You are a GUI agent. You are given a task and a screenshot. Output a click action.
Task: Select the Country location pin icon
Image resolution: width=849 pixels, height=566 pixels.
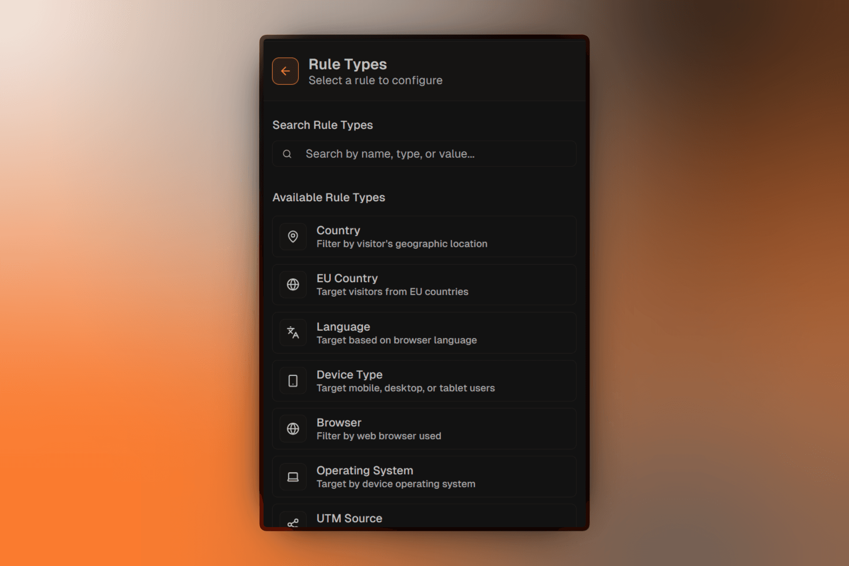tap(293, 237)
